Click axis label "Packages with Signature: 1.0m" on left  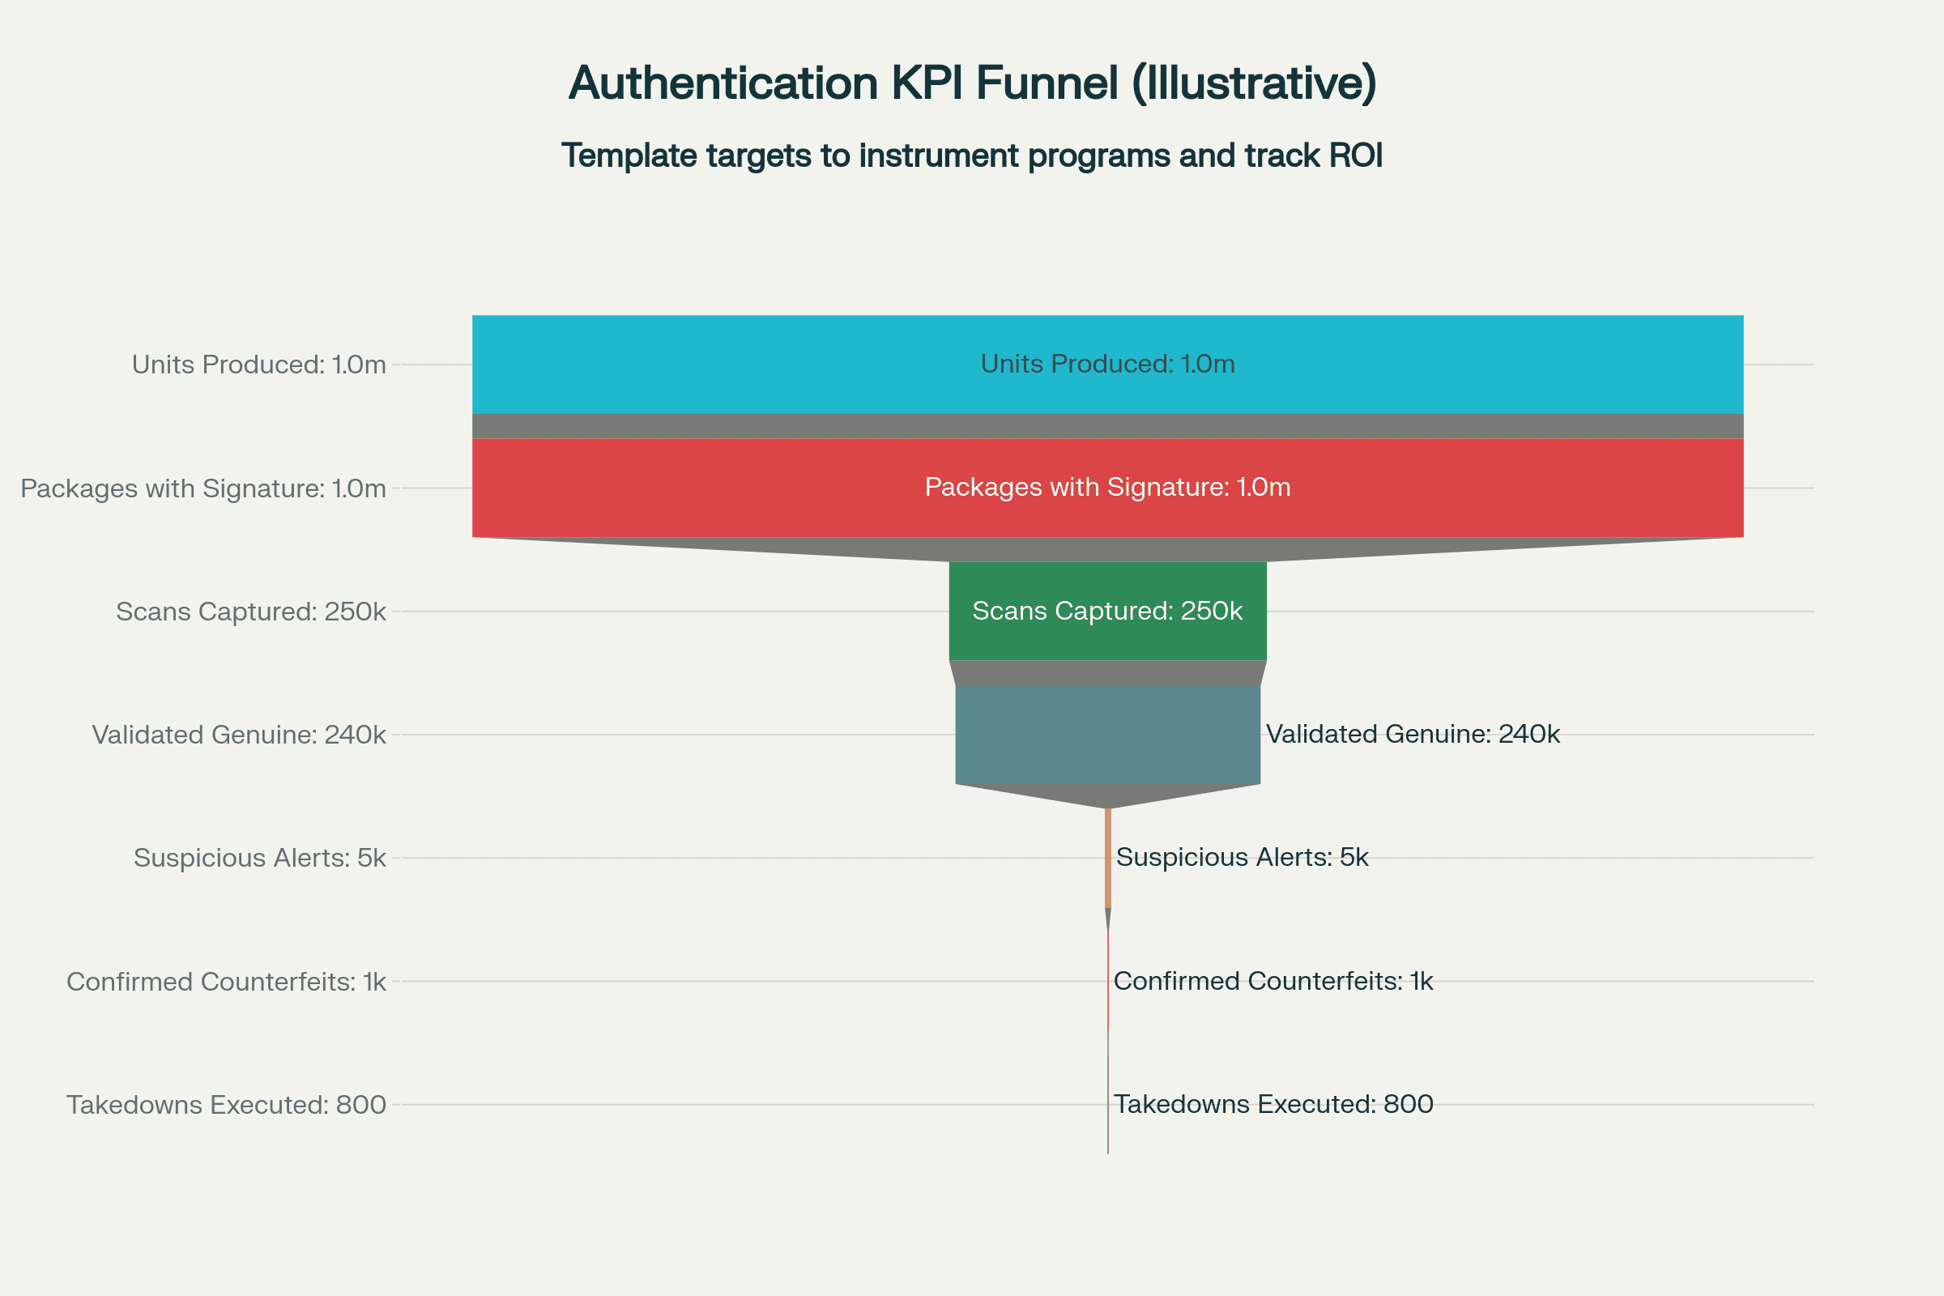[203, 488]
